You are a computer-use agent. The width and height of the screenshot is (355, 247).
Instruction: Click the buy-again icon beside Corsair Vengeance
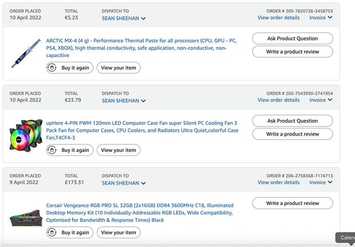(52, 232)
